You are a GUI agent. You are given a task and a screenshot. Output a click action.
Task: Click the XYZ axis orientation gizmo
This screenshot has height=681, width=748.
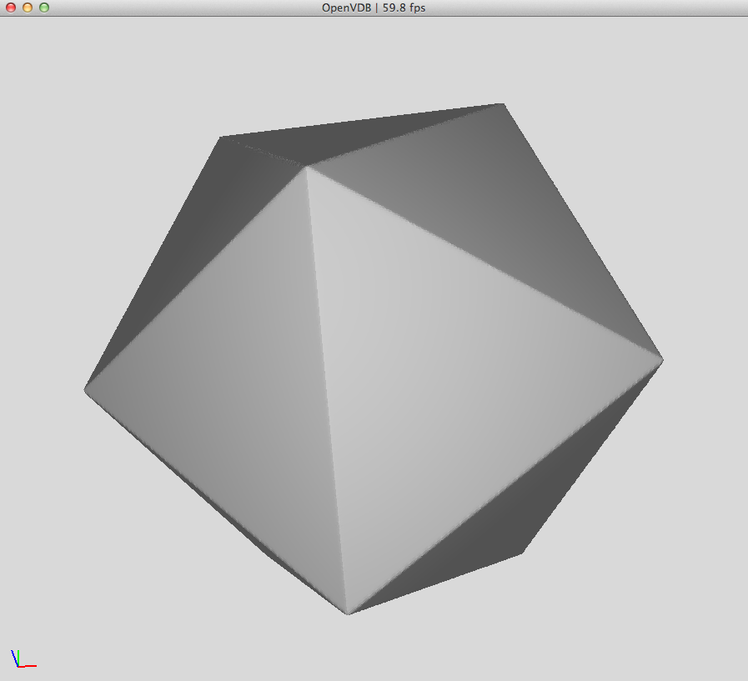point(23,658)
